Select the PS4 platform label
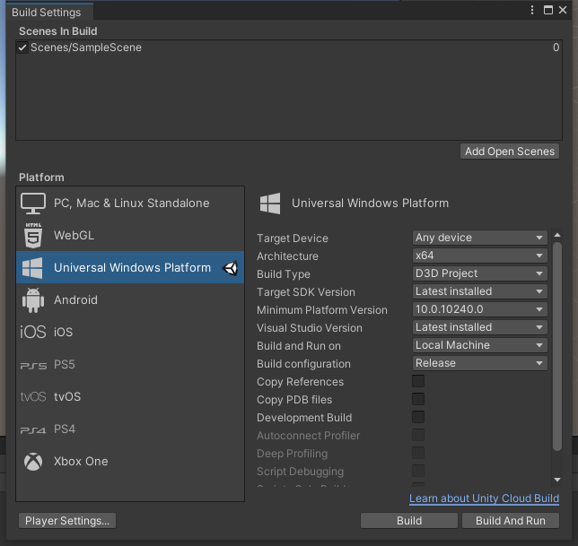The width and height of the screenshot is (578, 546). click(65, 429)
